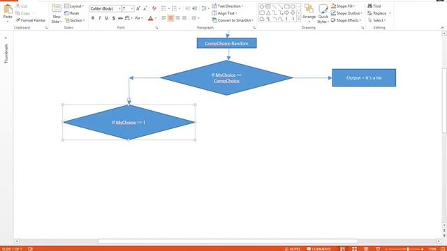Open the Shape Fill dropdown
Image resolution: width=447 pixels, height=251 pixels.
pyautogui.click(x=343, y=6)
